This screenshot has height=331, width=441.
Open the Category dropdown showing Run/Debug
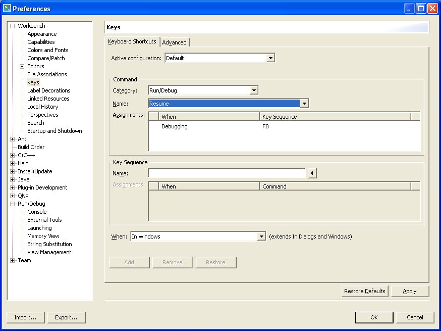click(x=254, y=90)
